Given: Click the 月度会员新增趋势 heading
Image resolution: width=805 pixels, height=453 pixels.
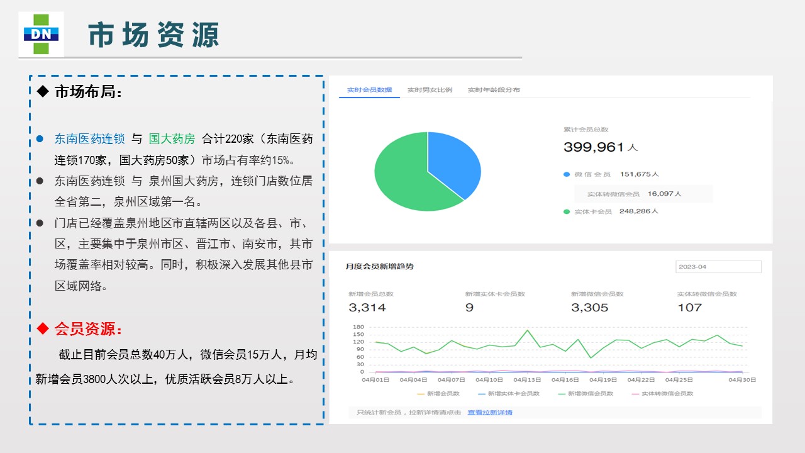Looking at the screenshot, I should click(x=379, y=267).
